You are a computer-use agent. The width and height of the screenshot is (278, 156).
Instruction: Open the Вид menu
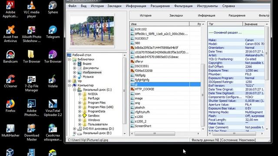(x=83, y=6)
